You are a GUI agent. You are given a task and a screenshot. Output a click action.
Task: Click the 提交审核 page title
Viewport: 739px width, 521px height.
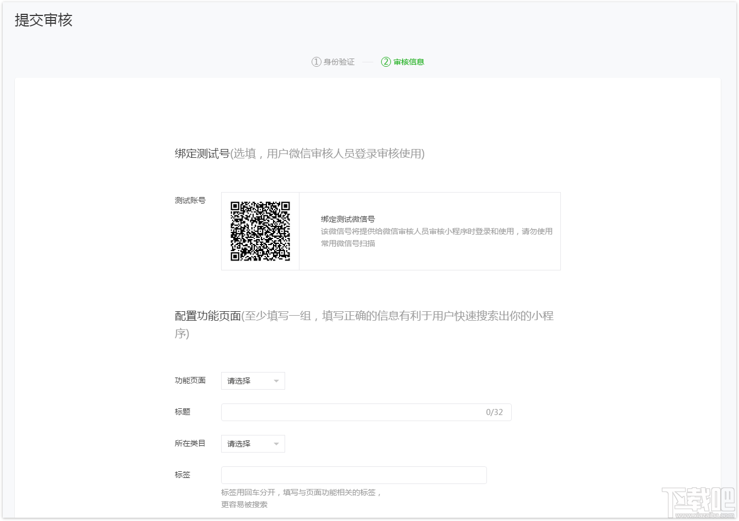point(44,20)
